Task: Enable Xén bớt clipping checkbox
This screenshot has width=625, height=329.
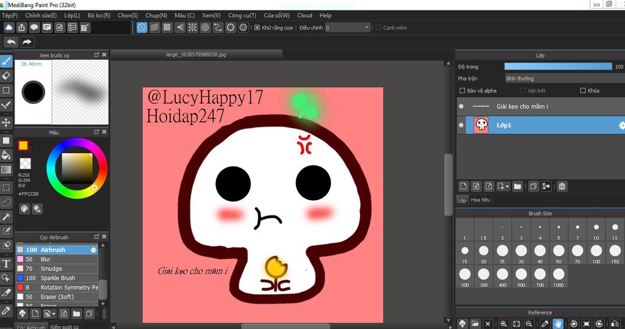Action: click(522, 90)
